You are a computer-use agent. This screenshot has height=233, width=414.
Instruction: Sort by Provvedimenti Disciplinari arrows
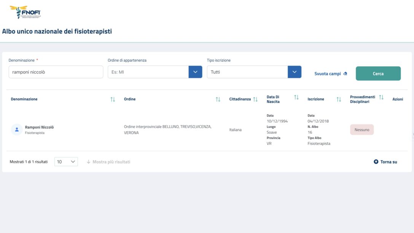[381, 97]
